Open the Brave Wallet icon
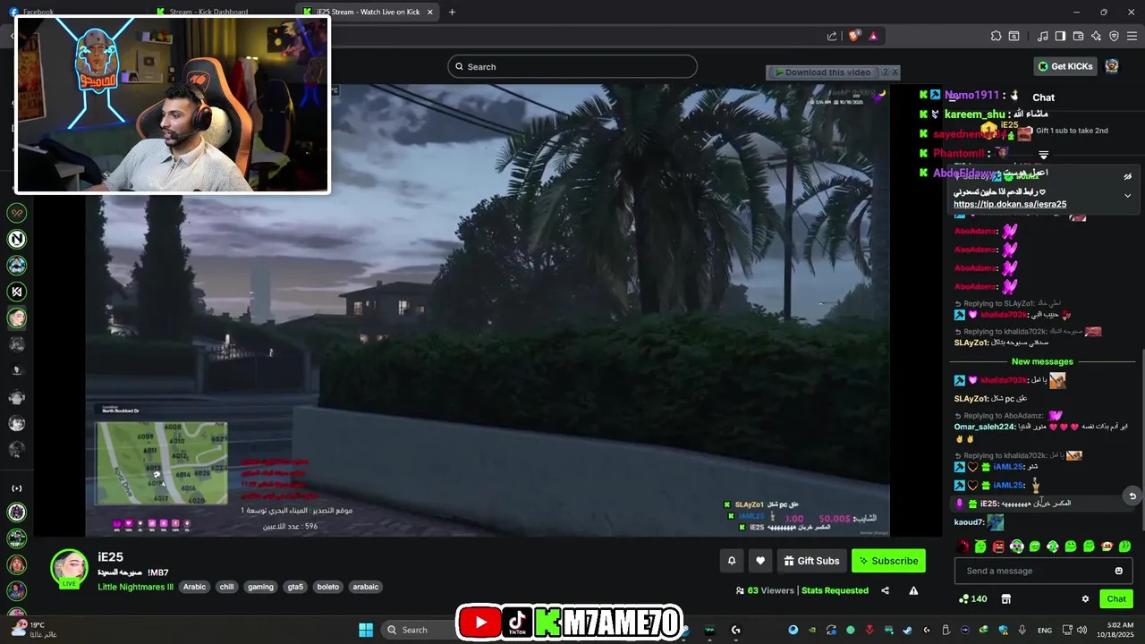Viewport: 1145px width, 644px height. coord(1078,36)
